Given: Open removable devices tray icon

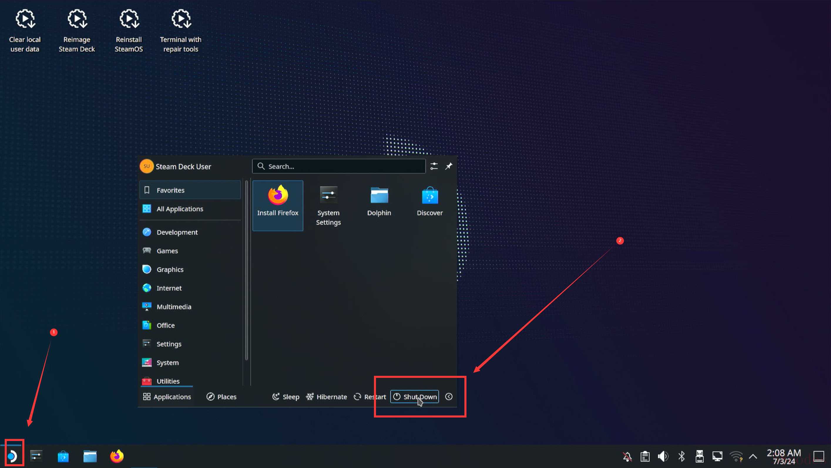Looking at the screenshot, I should click(699, 456).
